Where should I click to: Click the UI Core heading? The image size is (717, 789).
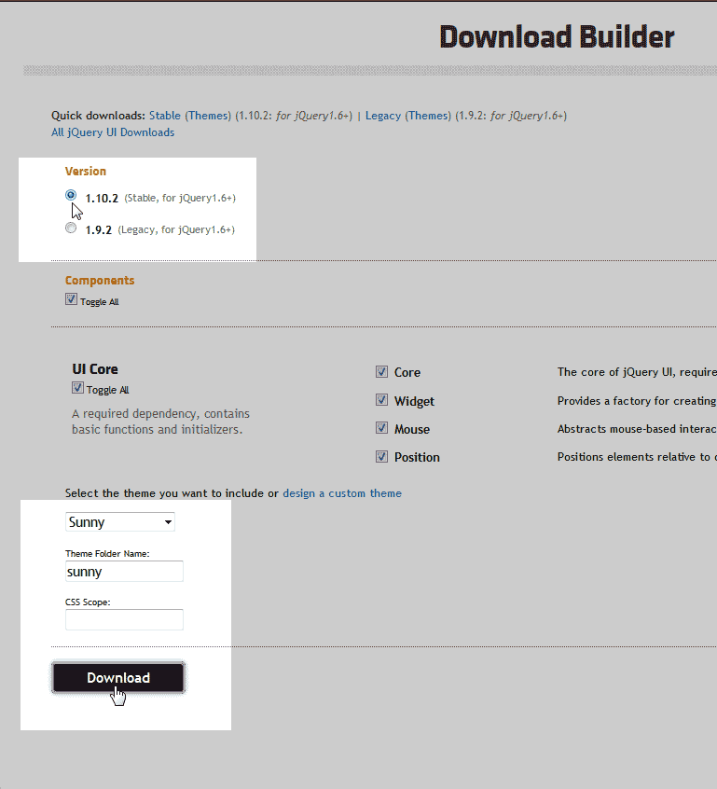coord(95,369)
